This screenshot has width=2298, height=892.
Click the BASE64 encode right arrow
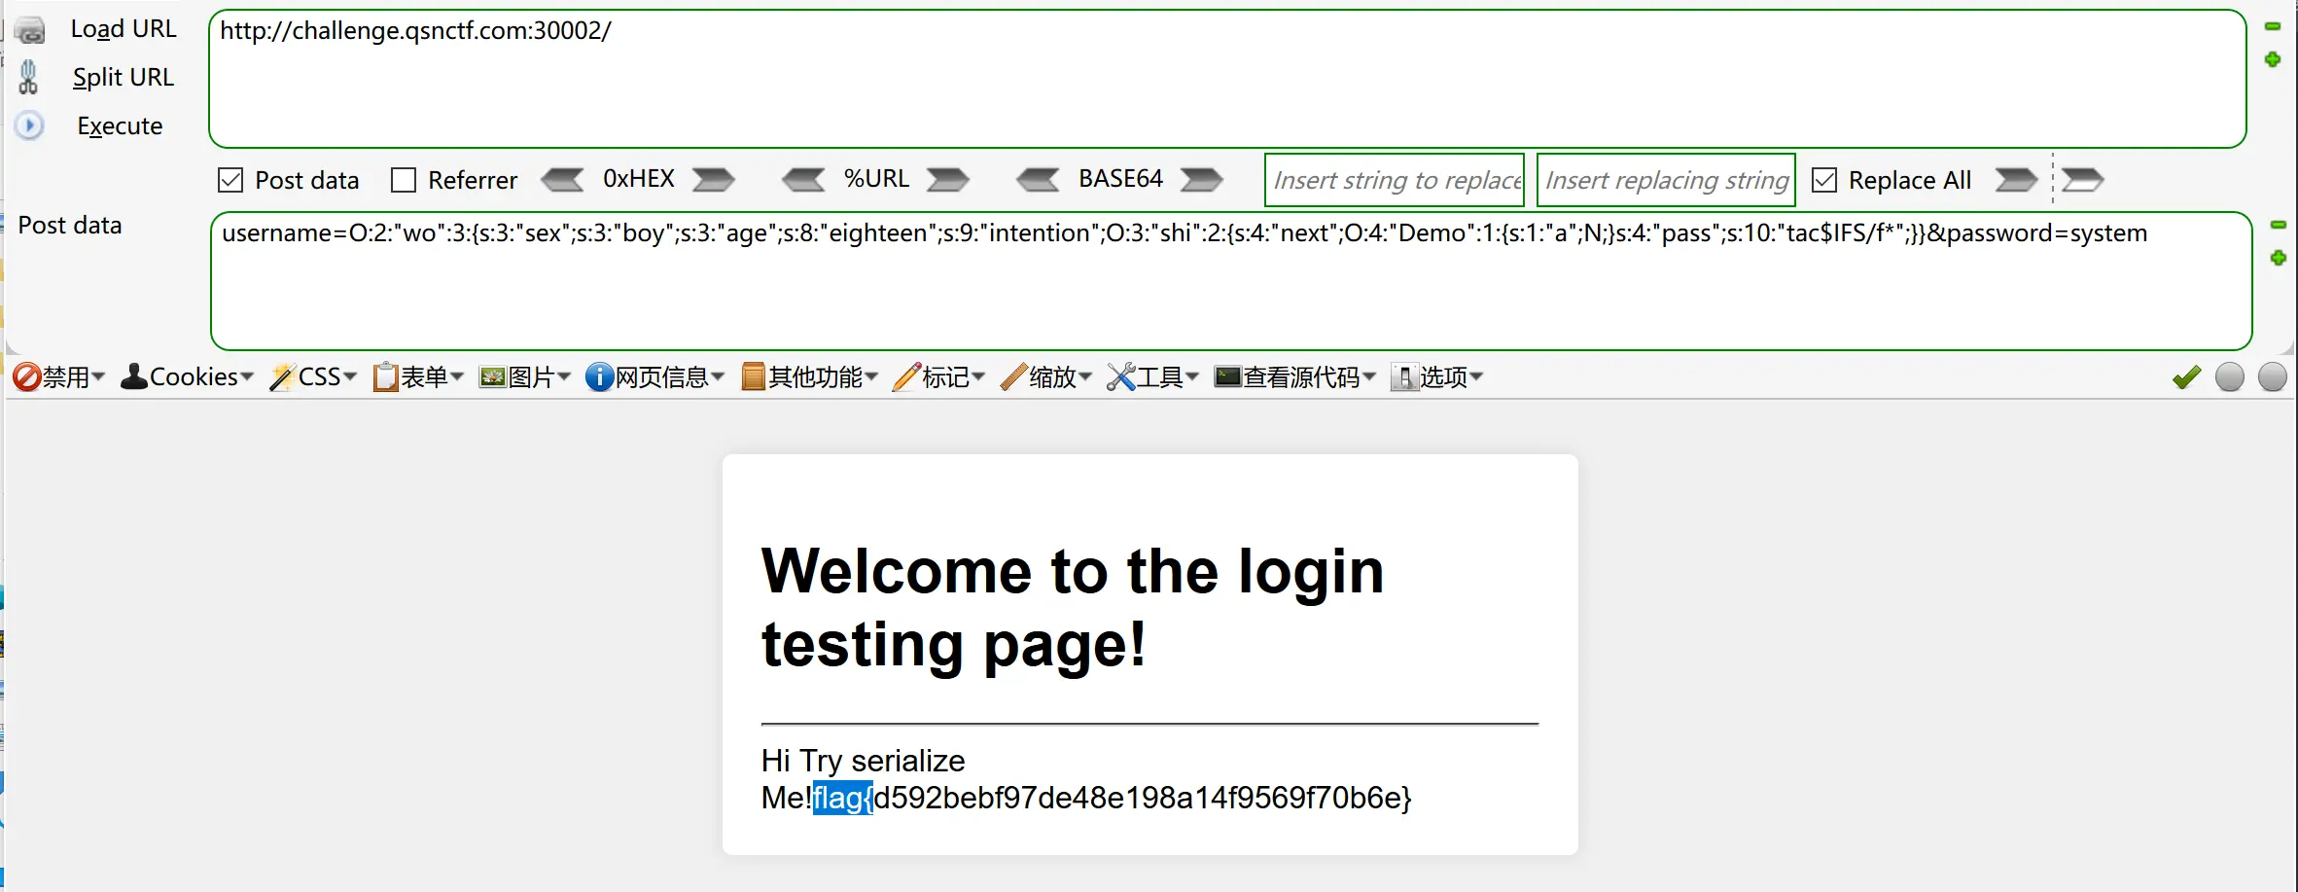(1201, 180)
